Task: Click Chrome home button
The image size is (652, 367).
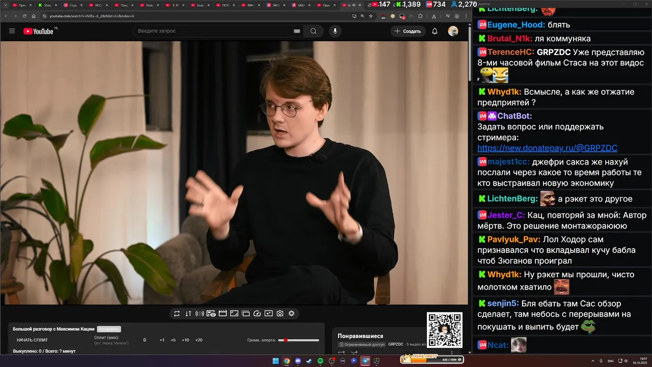Action: [34, 16]
